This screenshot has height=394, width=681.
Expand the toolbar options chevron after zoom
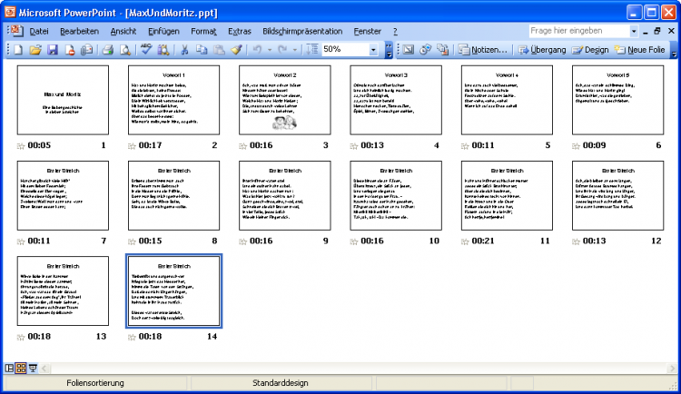(x=389, y=49)
